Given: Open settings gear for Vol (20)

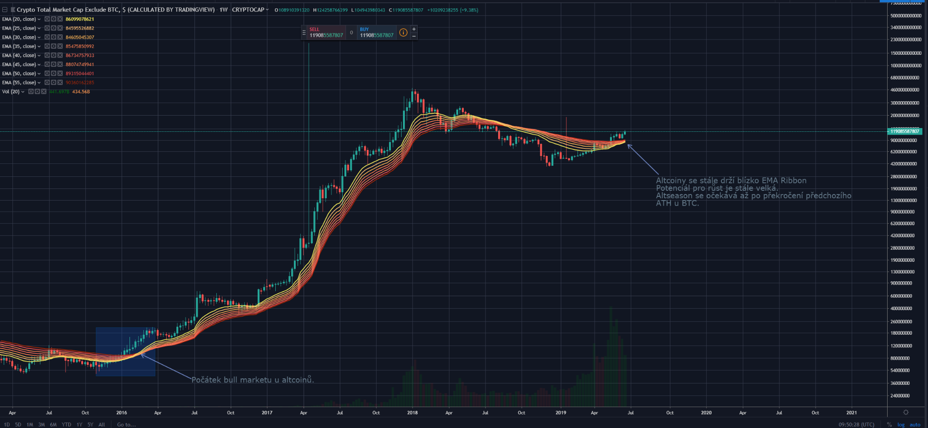Looking at the screenshot, I should click(37, 91).
